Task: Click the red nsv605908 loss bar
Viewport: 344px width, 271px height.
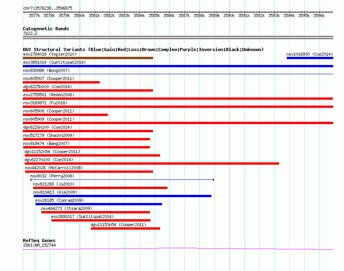Action: [x=65, y=115]
